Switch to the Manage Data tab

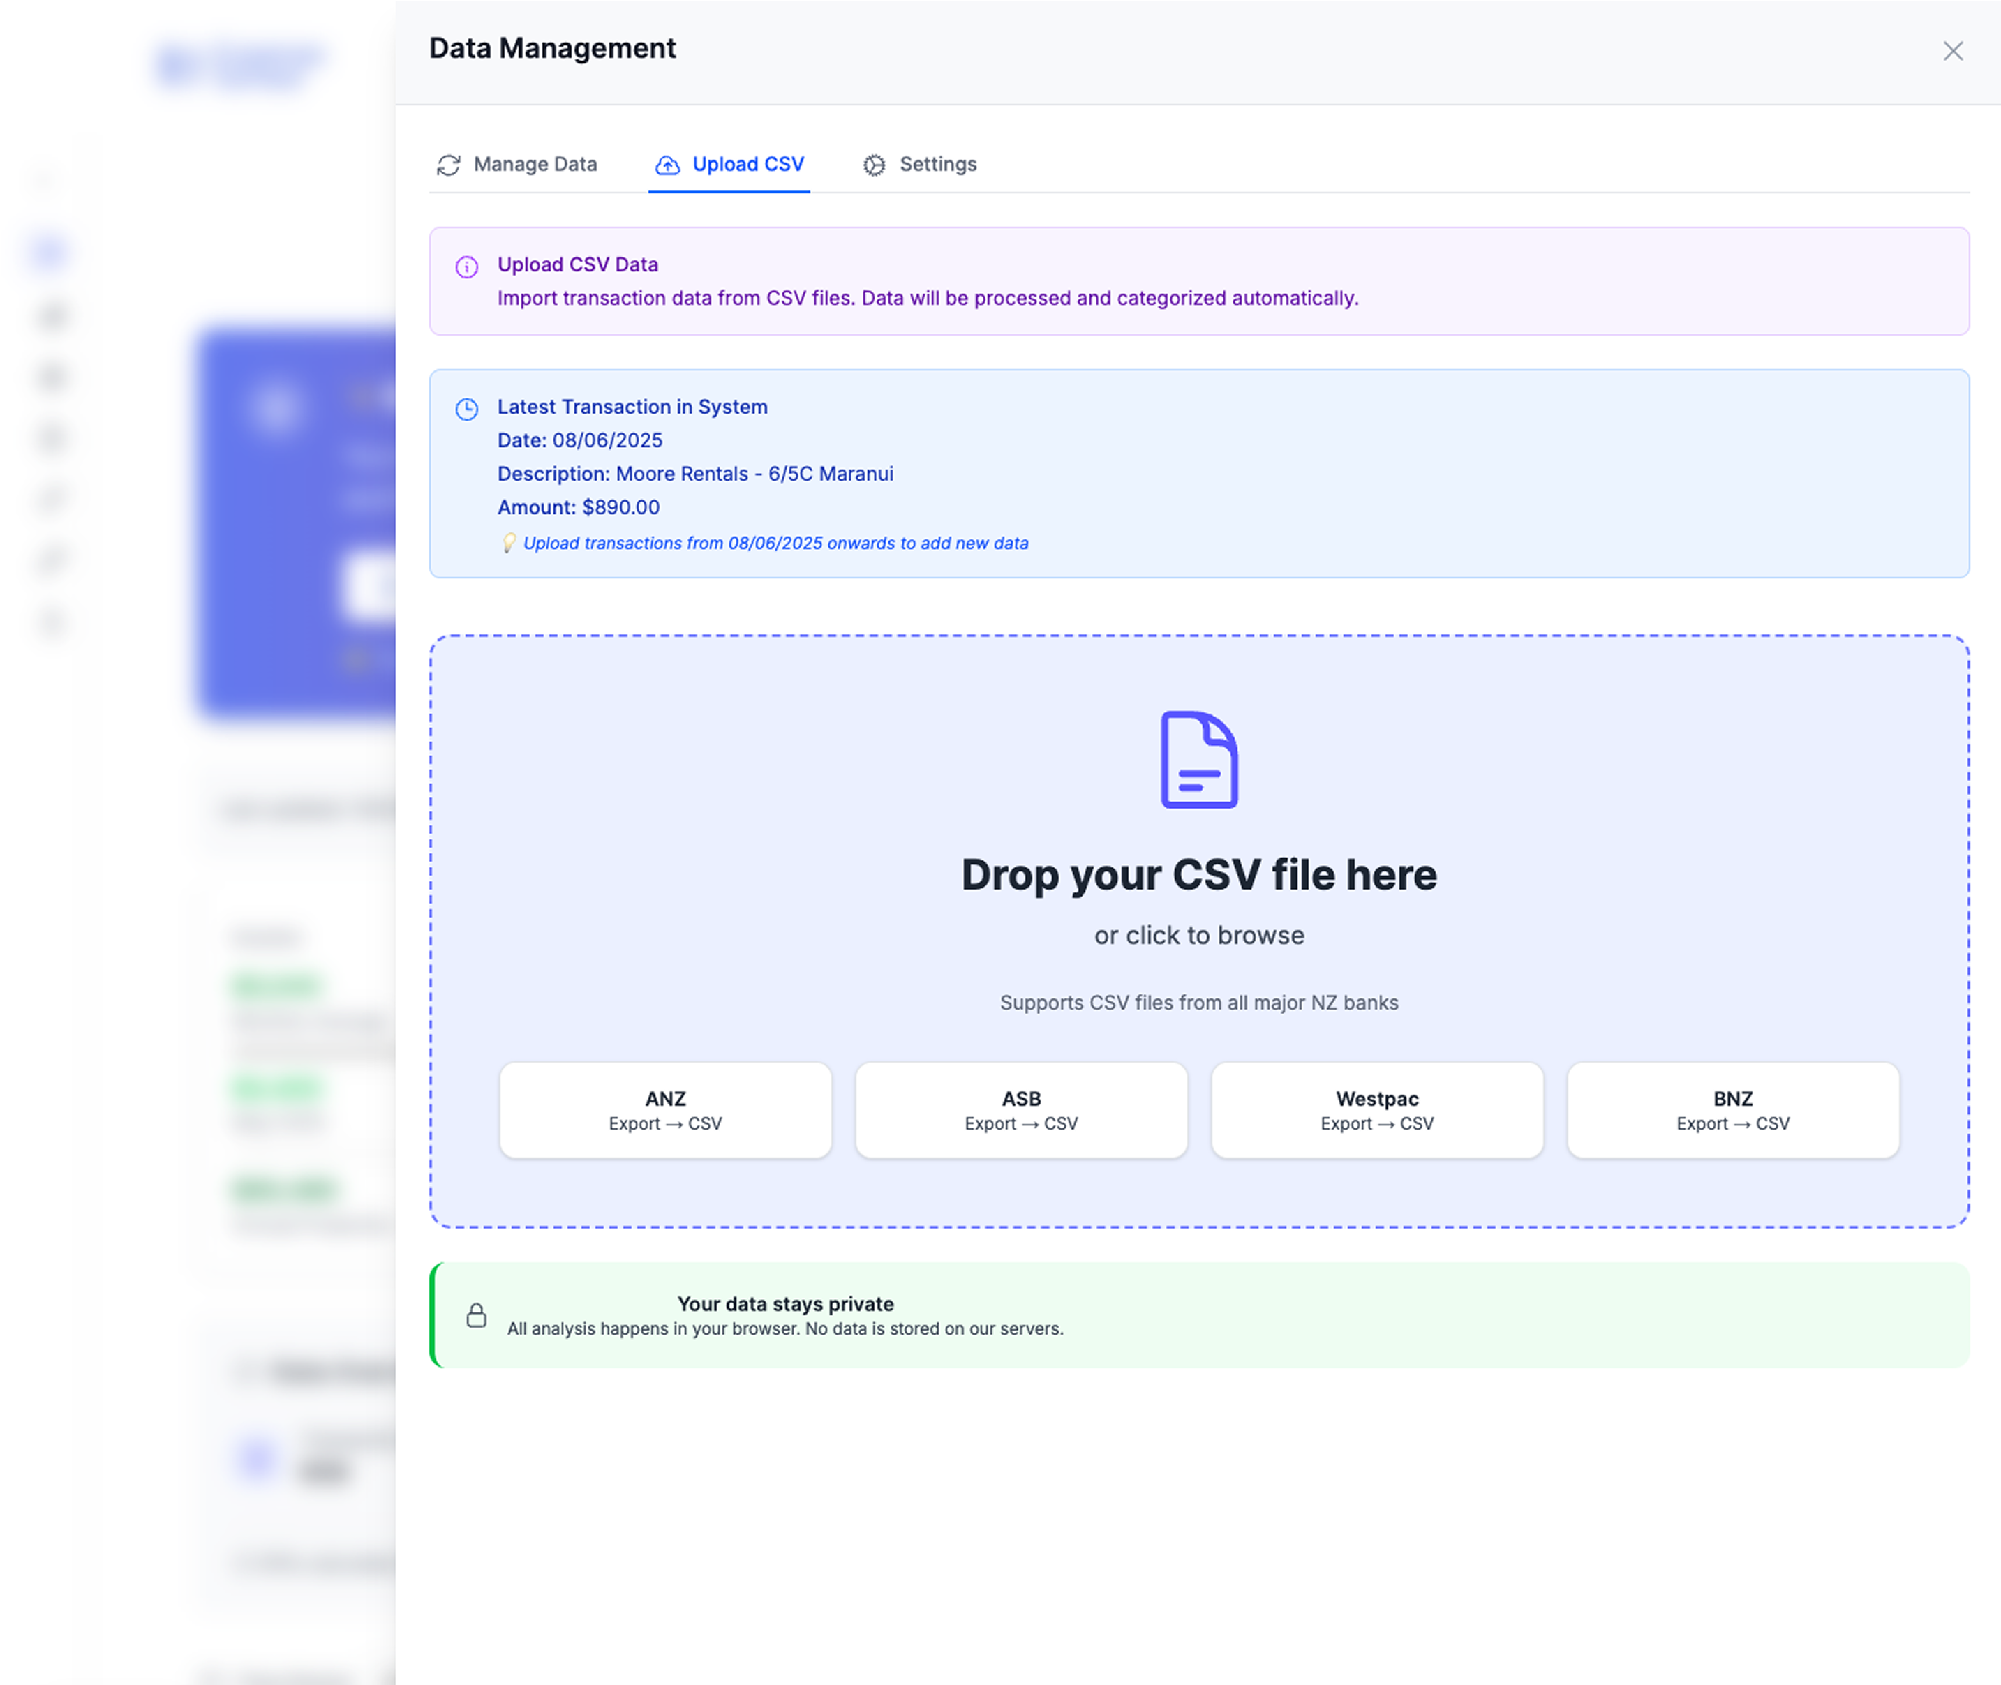[x=516, y=164]
